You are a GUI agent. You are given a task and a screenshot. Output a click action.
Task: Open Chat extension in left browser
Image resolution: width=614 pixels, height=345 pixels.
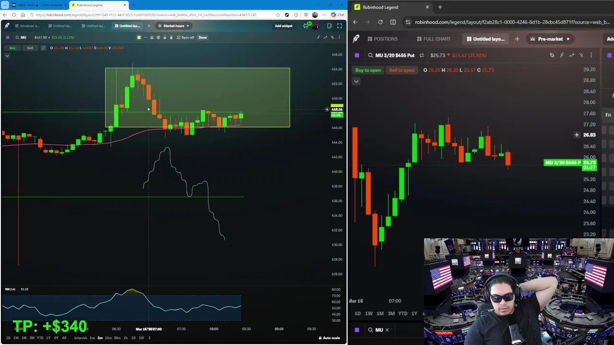click(x=338, y=15)
